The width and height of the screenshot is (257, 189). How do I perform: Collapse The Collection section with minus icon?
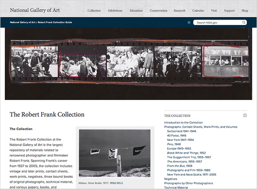[245, 115]
